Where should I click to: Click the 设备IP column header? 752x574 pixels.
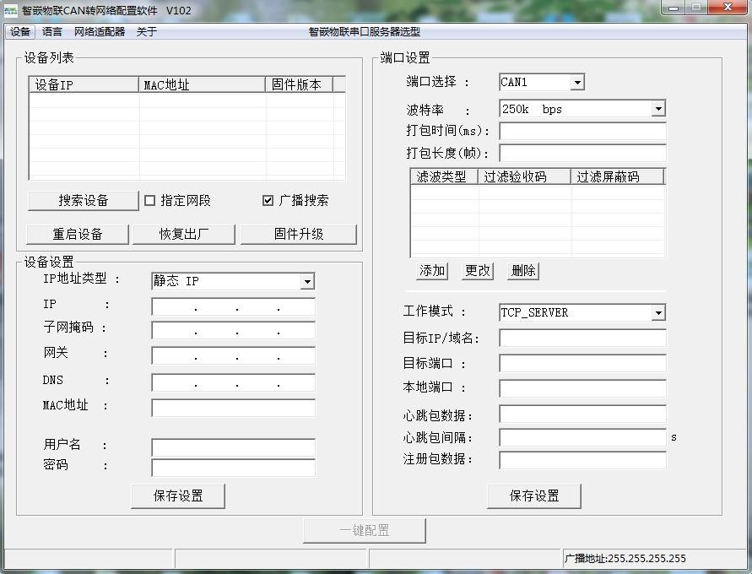coord(84,84)
